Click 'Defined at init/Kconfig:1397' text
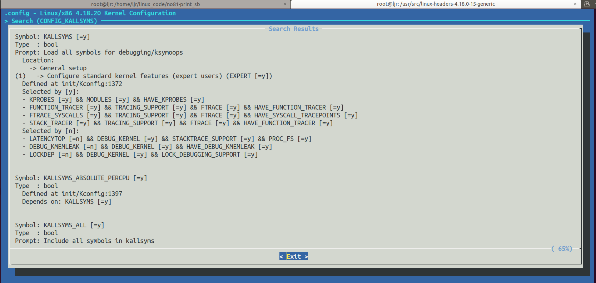This screenshot has width=596, height=283. pos(72,194)
